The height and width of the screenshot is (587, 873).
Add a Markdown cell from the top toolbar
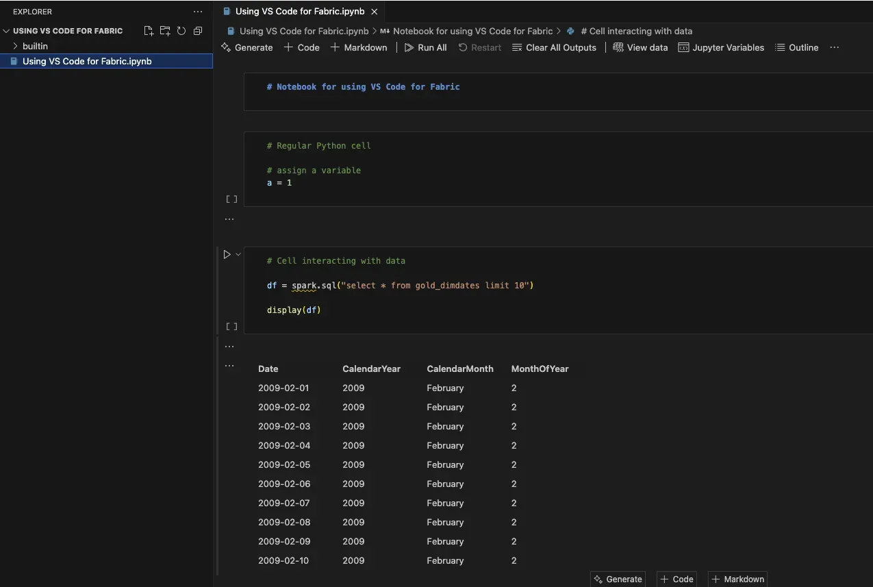[359, 47]
